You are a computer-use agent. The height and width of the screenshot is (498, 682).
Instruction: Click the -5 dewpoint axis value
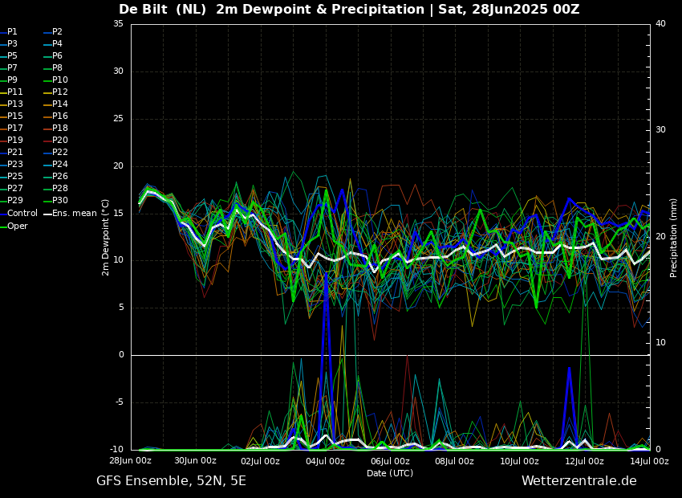coord(120,402)
